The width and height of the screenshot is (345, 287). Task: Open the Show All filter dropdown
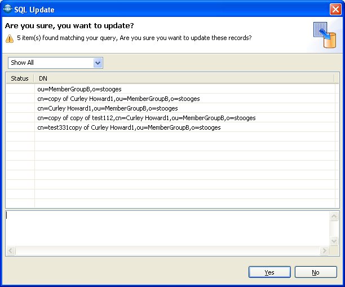(x=98, y=63)
